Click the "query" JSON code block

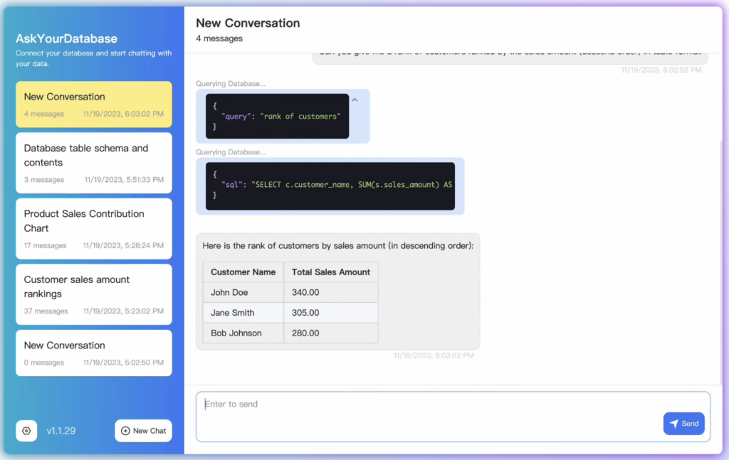(277, 116)
